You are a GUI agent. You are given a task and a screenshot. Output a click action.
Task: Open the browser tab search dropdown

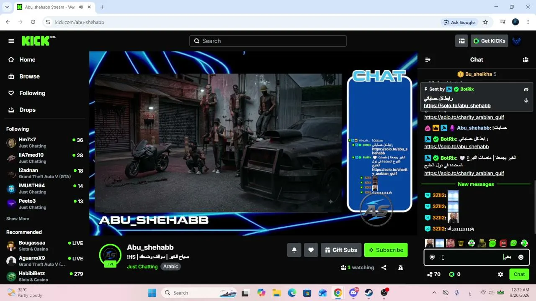7,7
